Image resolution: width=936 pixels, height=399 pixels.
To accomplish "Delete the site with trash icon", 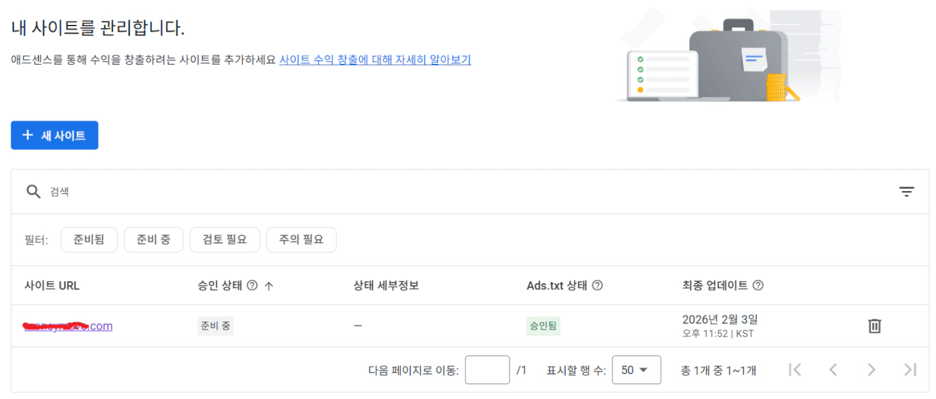I will coord(874,326).
